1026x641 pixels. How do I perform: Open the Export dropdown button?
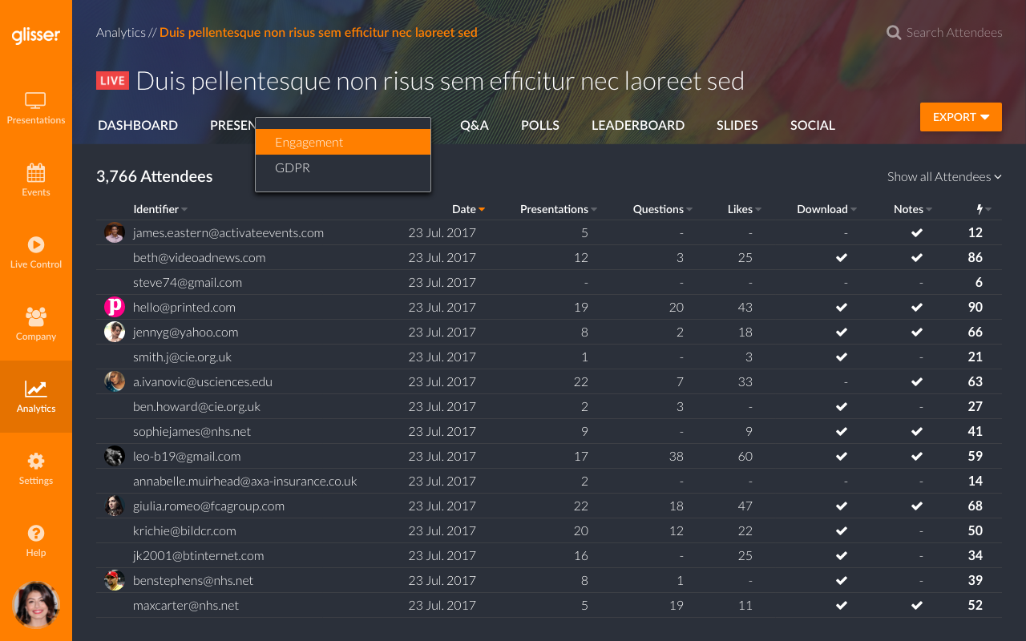coord(960,117)
